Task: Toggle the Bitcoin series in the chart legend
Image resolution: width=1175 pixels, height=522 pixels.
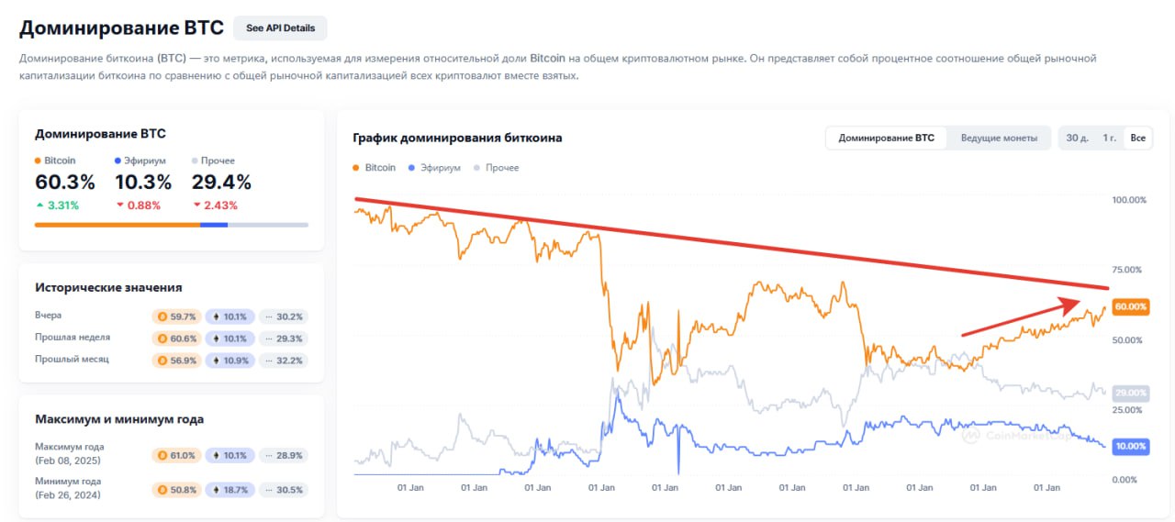Action: click(x=375, y=168)
